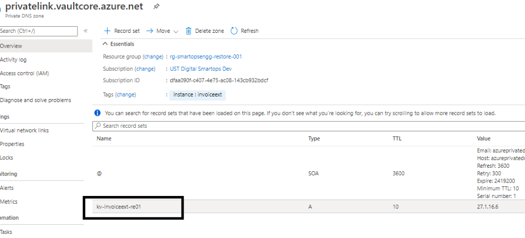Screen dimensions: 525x238
Task: Change the subscription
Action: click(x=145, y=69)
